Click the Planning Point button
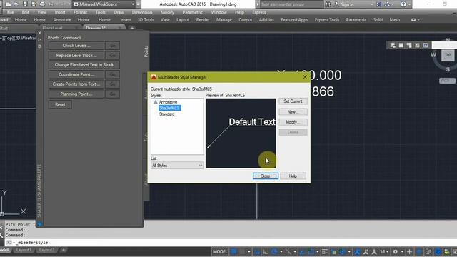The height and width of the screenshot is (257, 457). [x=76, y=94]
